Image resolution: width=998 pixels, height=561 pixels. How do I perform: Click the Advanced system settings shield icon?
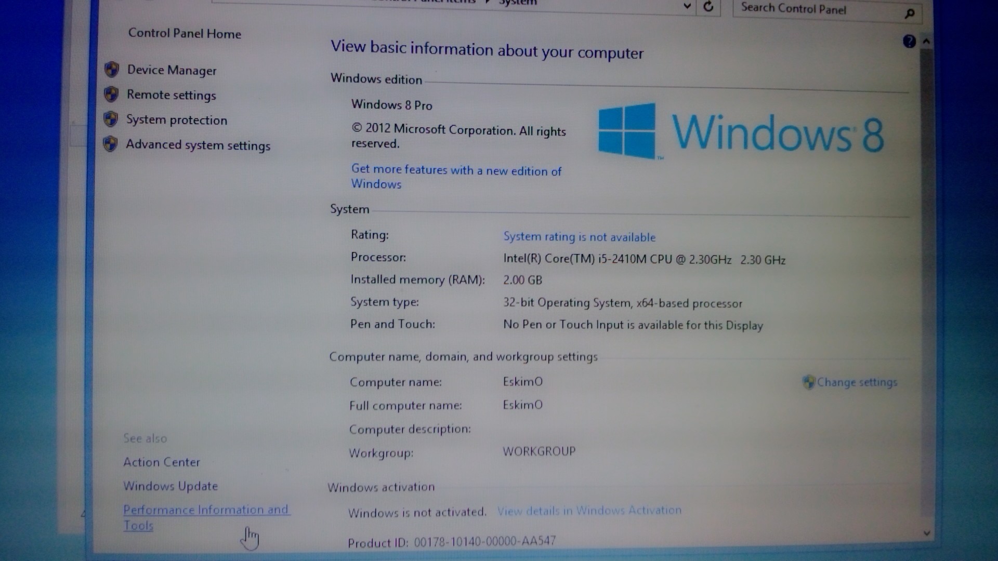110,144
